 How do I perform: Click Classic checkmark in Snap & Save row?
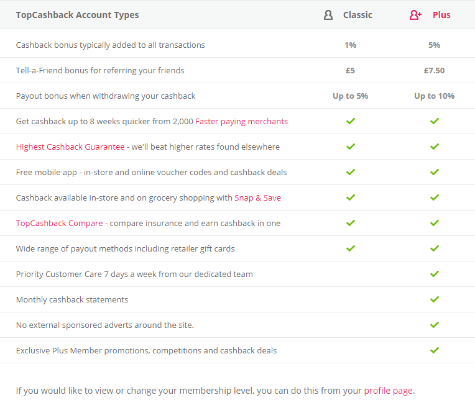coord(351,197)
